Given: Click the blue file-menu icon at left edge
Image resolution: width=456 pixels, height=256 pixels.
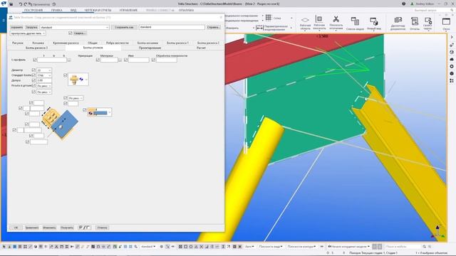Looking at the screenshot, I should pyautogui.click(x=4, y=21).
